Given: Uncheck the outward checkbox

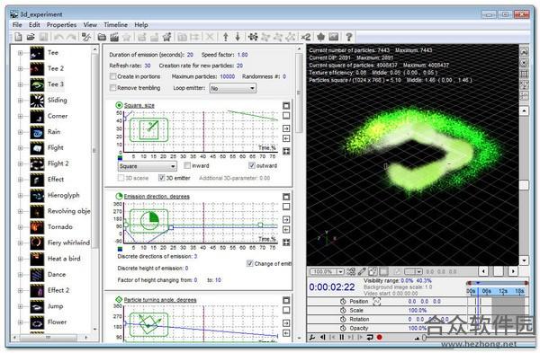Looking at the screenshot, I should 252,165.
